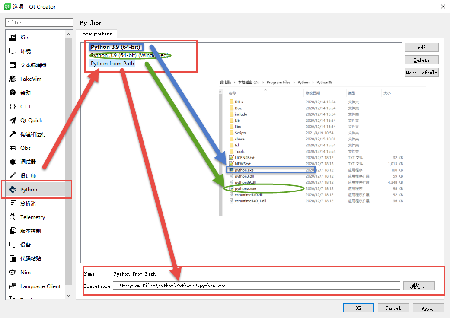This screenshot has height=318, width=450.
Task: Sort Explorer files by 类型 column
Action: [x=351, y=93]
